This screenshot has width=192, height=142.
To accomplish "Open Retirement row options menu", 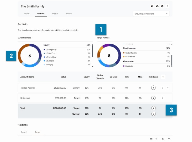I will 163,98.
